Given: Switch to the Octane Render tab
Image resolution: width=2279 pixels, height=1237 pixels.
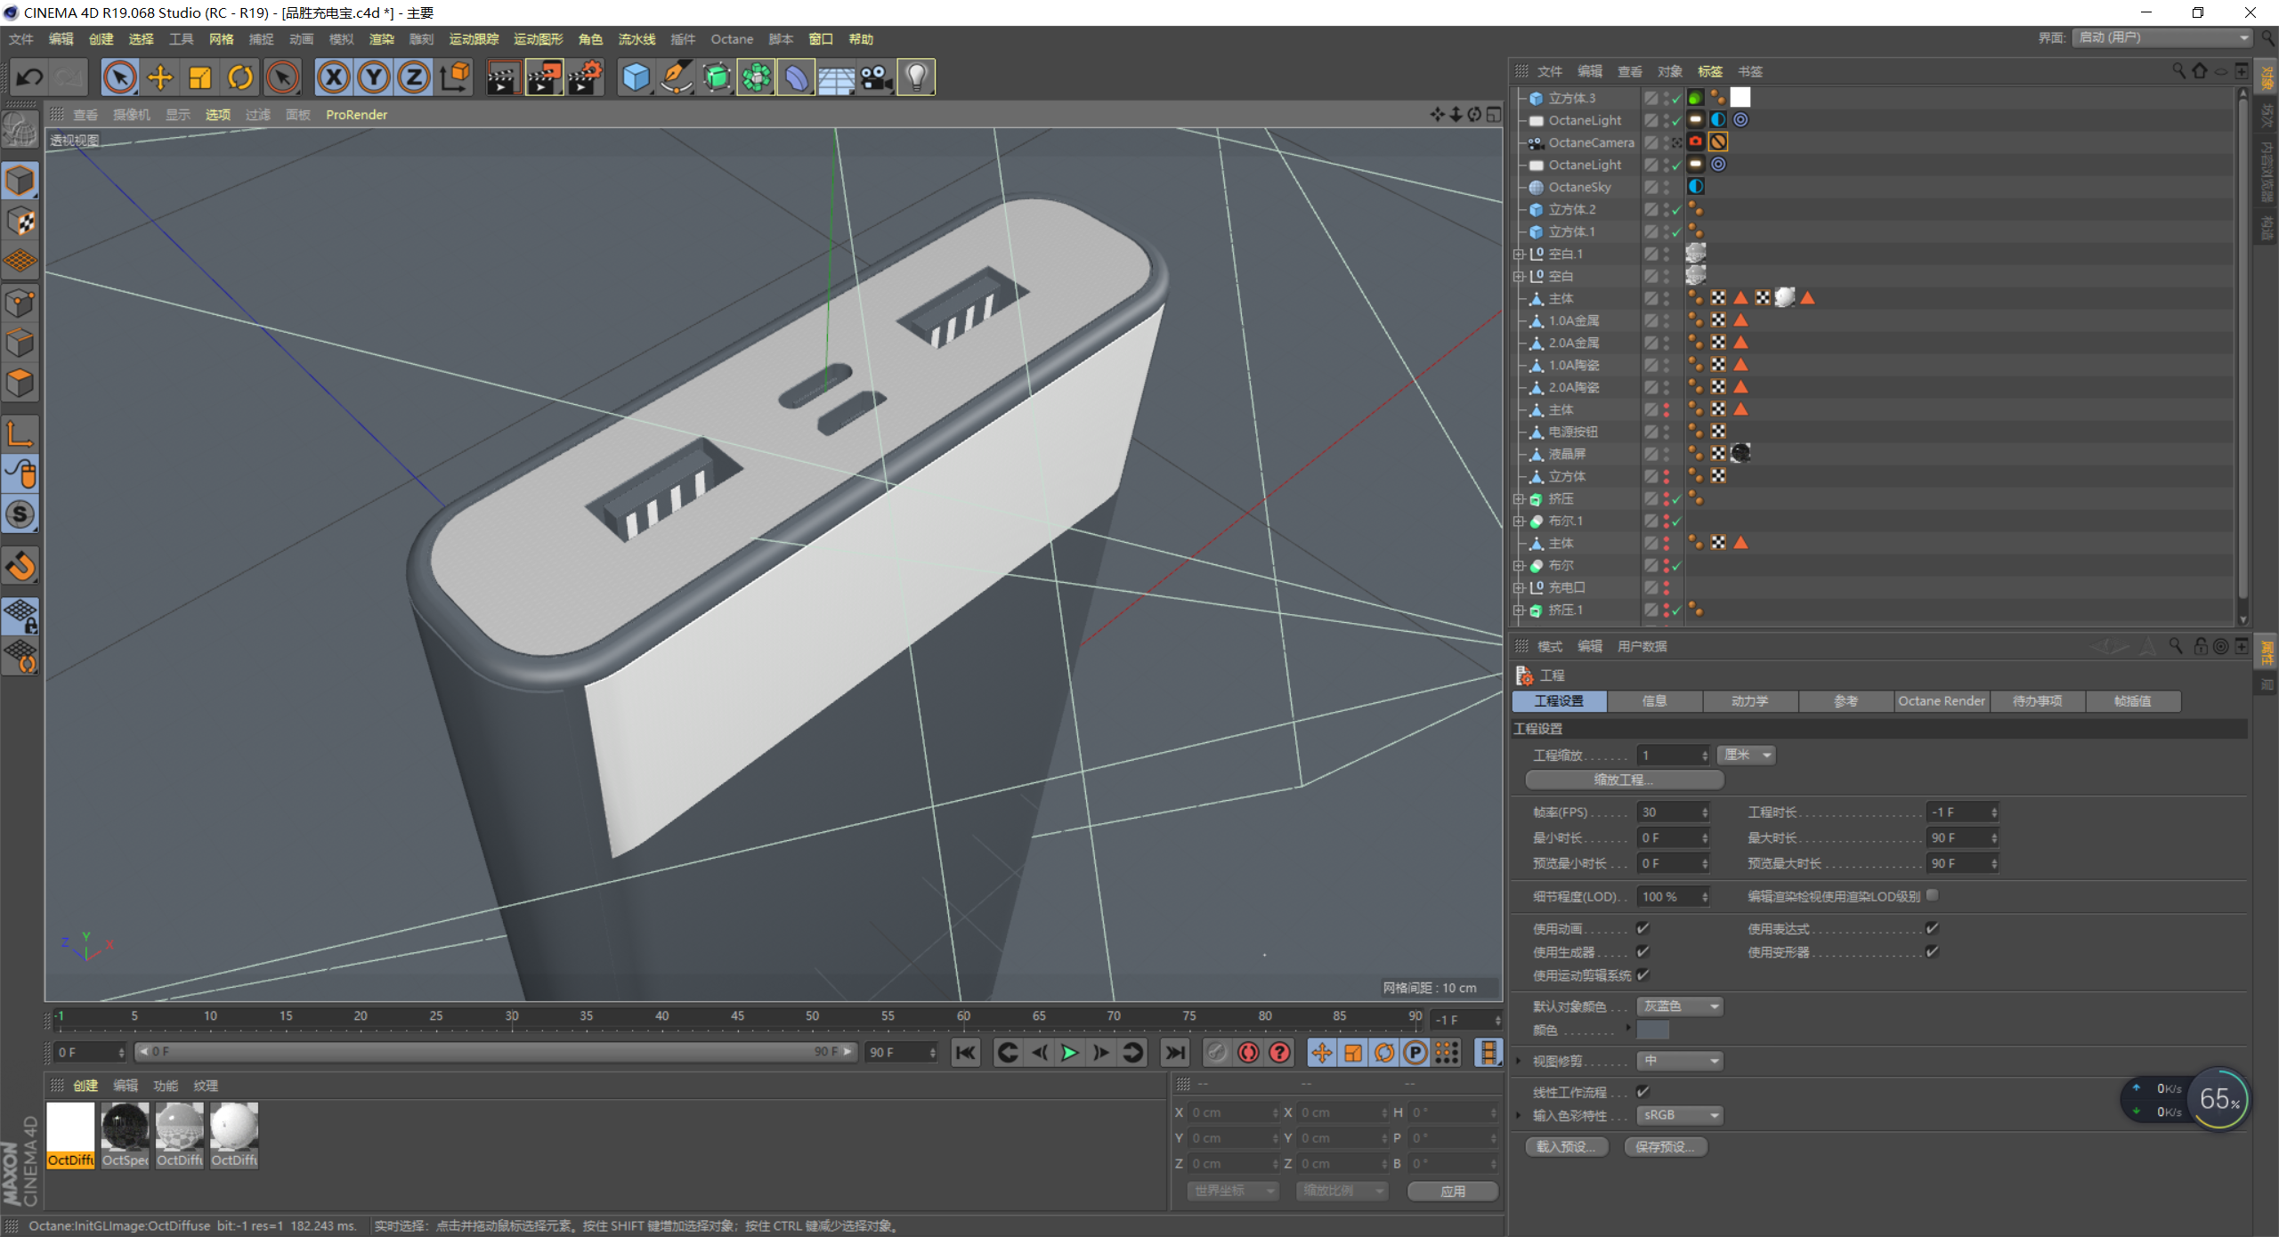Looking at the screenshot, I should pos(1941,701).
